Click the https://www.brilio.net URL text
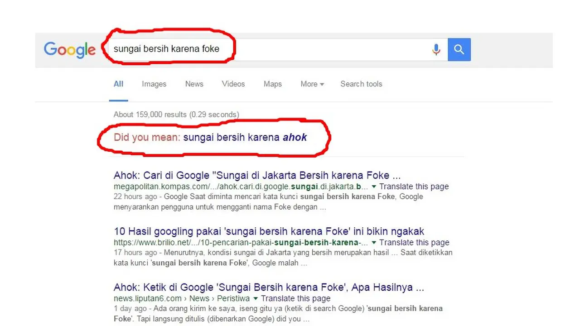The width and height of the screenshot is (580, 326). click(241, 243)
